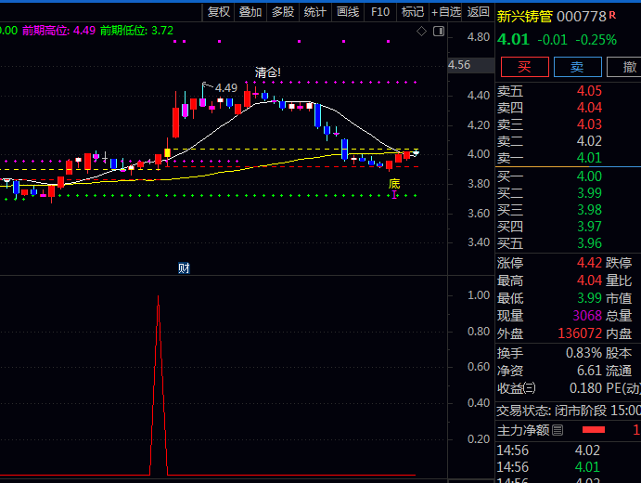Screen dimensions: 641x483
Task: Click the 主力净额 label
Action: tap(523, 430)
